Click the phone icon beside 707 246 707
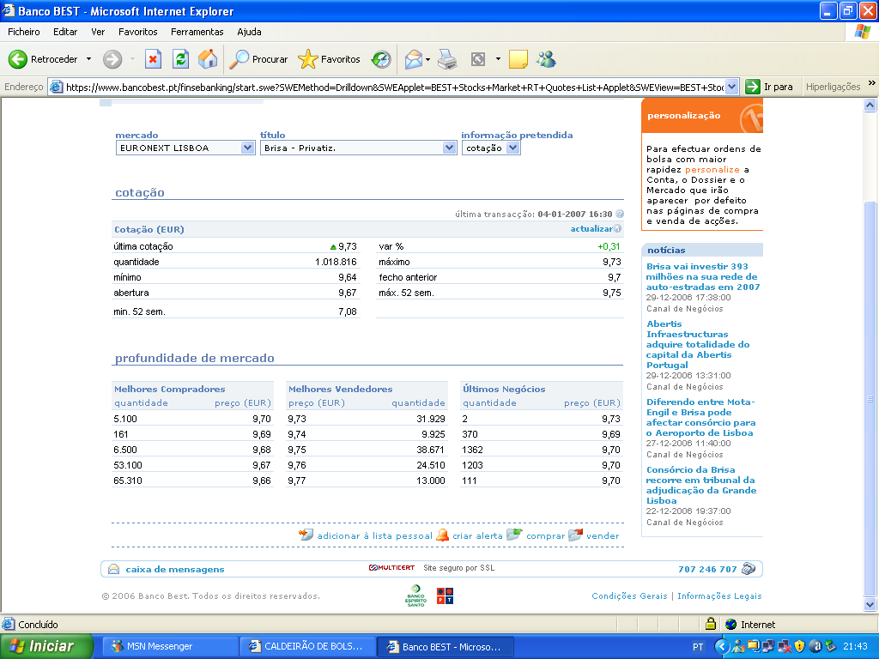The height and width of the screenshot is (659, 879). (x=749, y=569)
